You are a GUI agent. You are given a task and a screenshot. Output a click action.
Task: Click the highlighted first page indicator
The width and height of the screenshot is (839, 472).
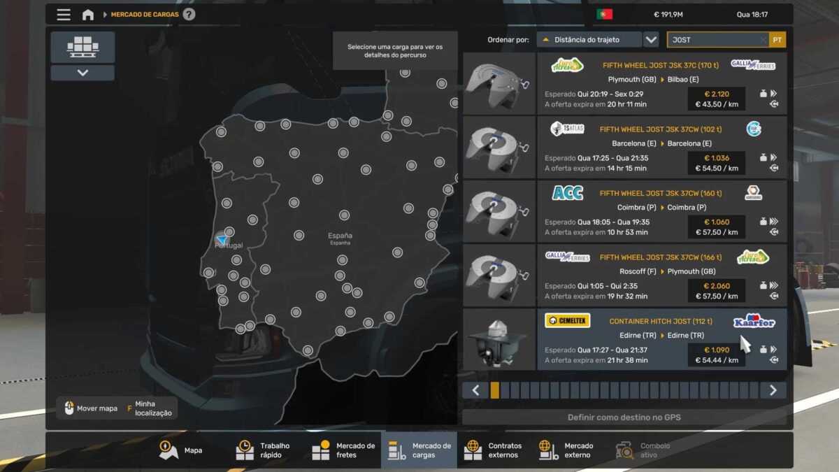pyautogui.click(x=495, y=390)
